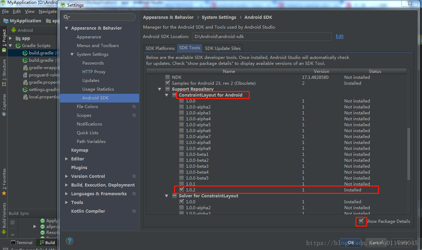Open the HTTP Proxy settings page
Screen dimensions: 422x250
click(x=94, y=72)
